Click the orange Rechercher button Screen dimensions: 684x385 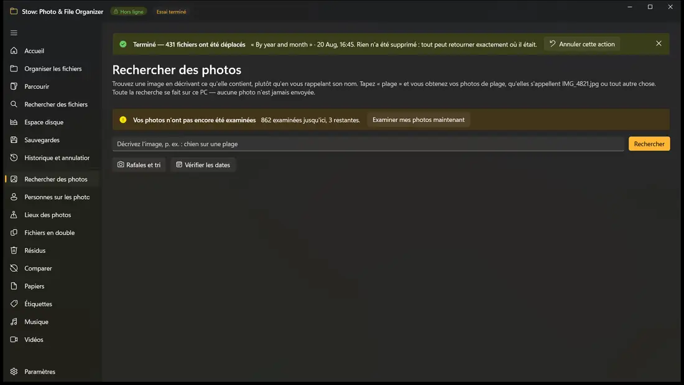click(x=649, y=144)
